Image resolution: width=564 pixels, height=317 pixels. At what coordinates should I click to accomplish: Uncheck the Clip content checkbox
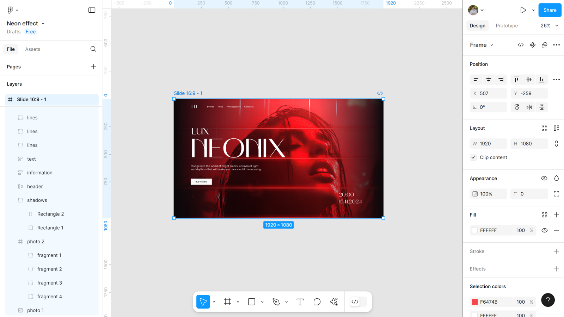point(473,157)
